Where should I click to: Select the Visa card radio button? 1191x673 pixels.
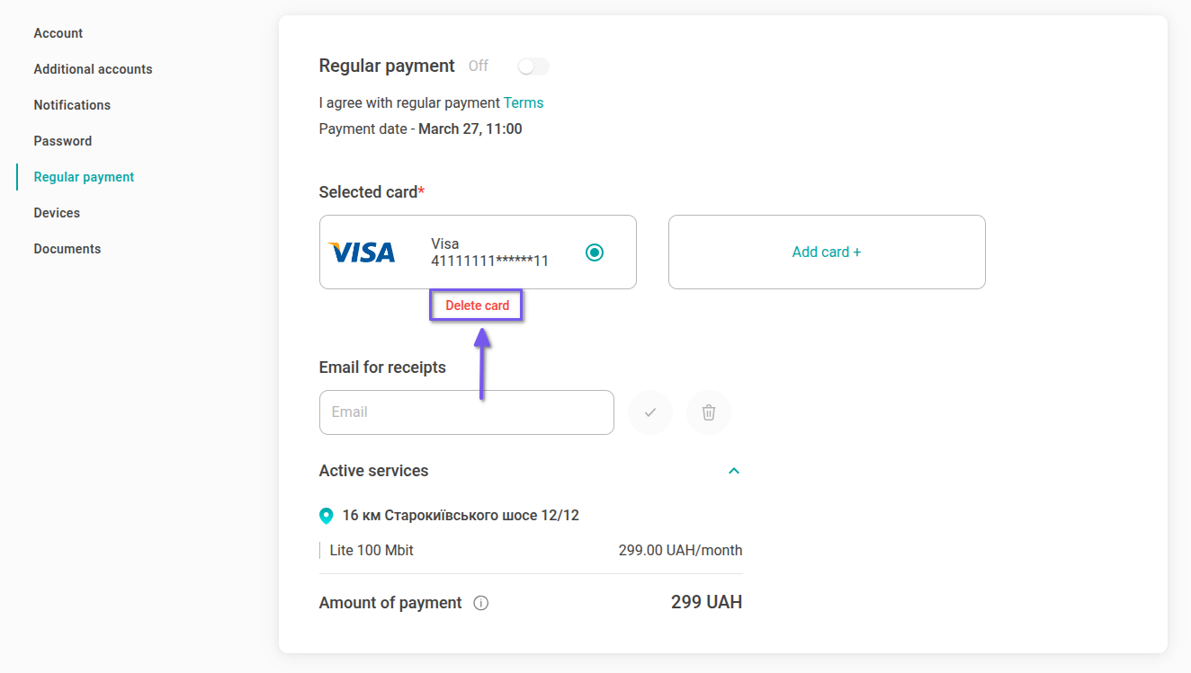[594, 252]
